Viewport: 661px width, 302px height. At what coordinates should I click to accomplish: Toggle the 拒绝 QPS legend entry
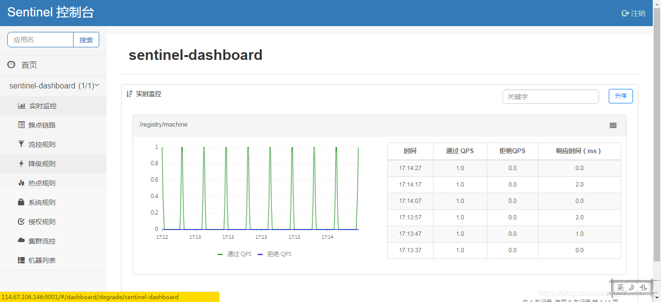[x=275, y=254]
